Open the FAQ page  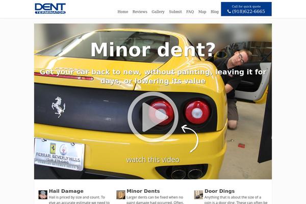tap(190, 12)
